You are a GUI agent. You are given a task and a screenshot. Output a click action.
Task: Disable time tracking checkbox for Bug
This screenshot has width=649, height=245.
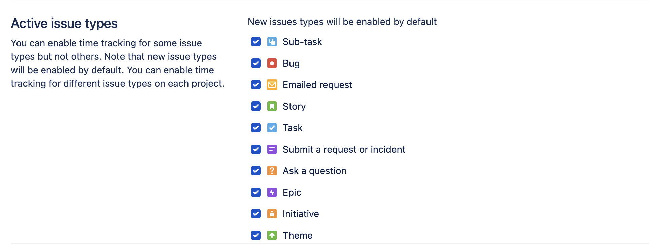[x=256, y=63]
